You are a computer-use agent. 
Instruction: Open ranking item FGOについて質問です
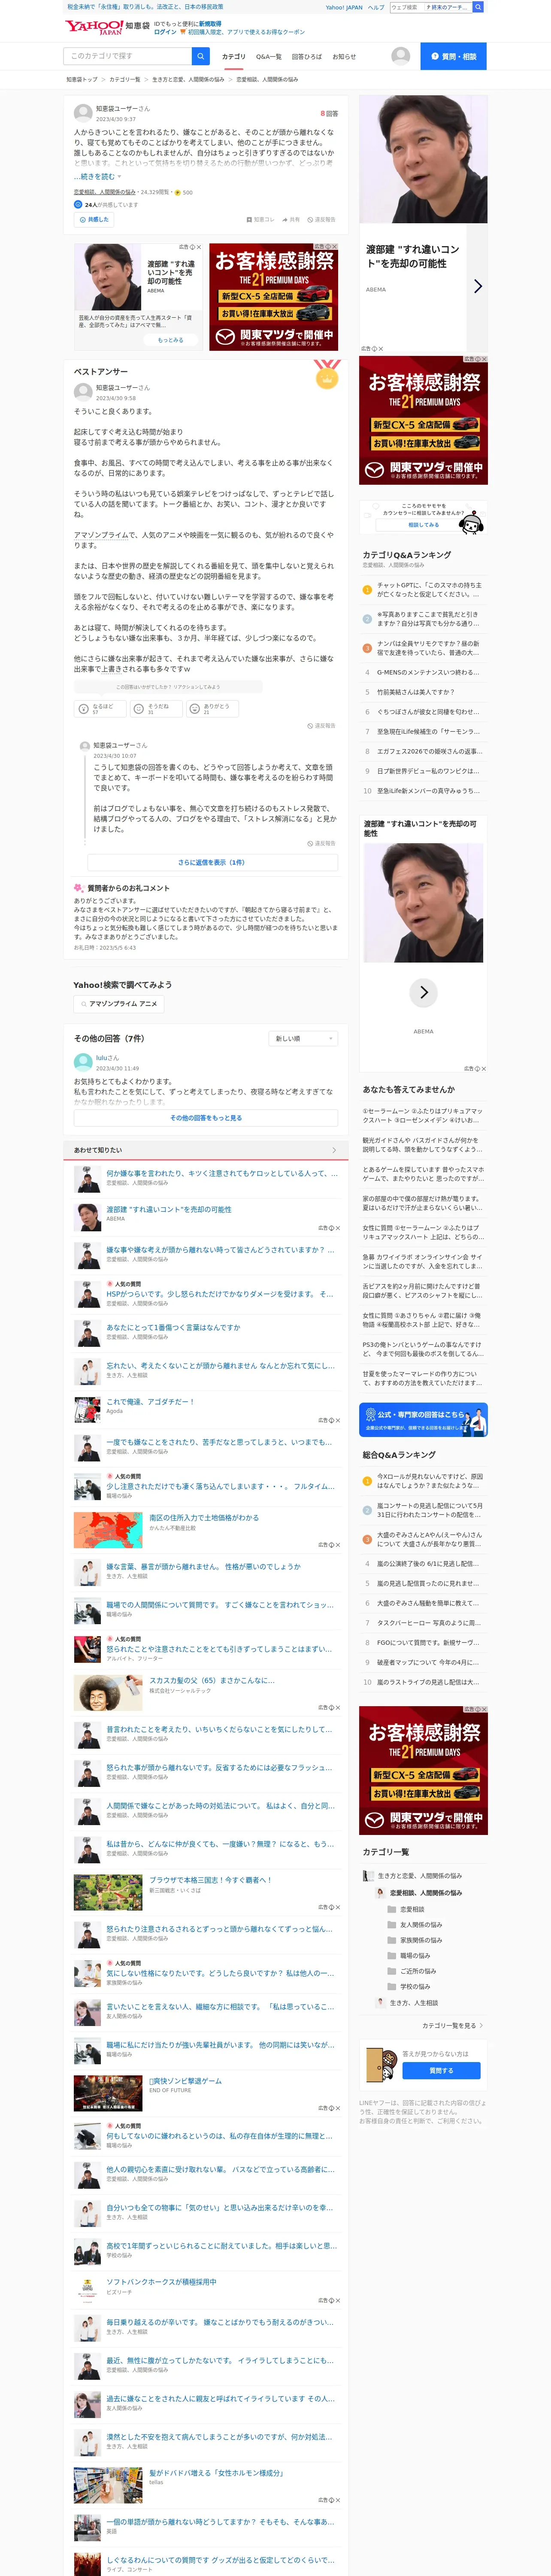[x=428, y=1642]
